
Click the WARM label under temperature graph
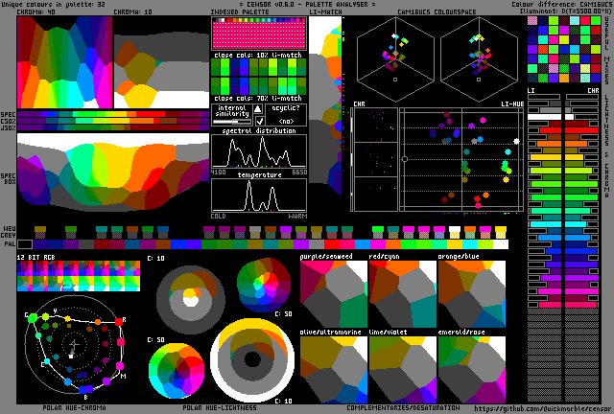coord(298,216)
